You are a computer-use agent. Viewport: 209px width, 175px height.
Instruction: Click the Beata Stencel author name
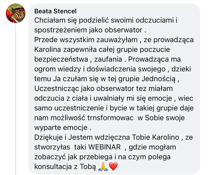pyautogui.click(x=55, y=11)
